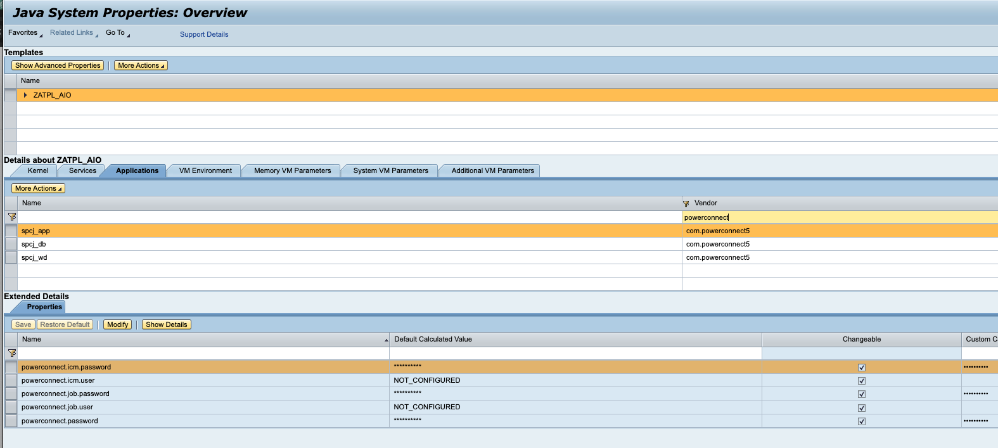Open the Go To menu
Viewport: 998px width, 448px height.
pyautogui.click(x=117, y=33)
